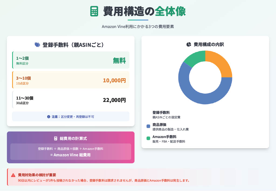Click the green calculator icon beside the main title
This screenshot has height=191, width=276.
(94, 11)
